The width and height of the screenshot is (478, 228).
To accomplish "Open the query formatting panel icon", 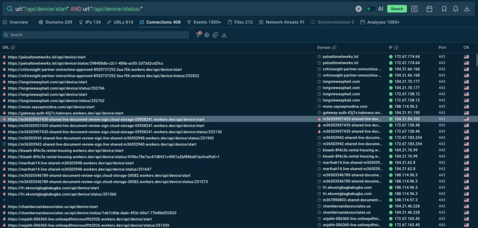I will (x=415, y=9).
